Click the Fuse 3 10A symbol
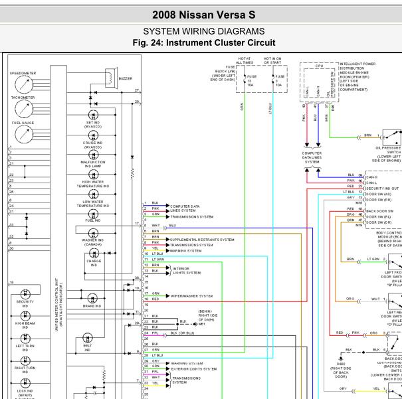This screenshot has width=402, height=399. [273, 79]
